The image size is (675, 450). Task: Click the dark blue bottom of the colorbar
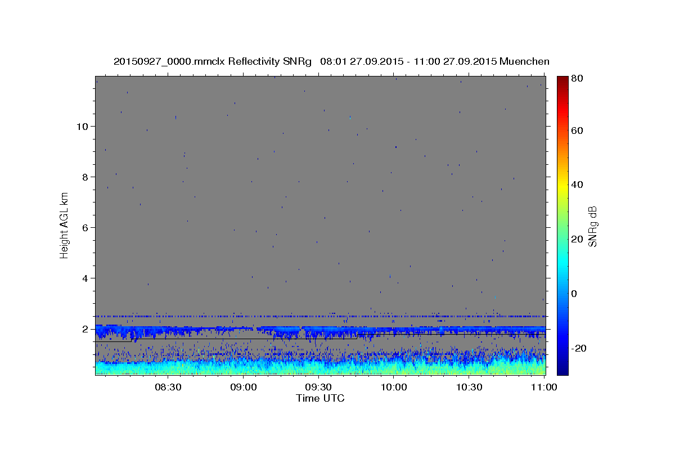point(562,371)
